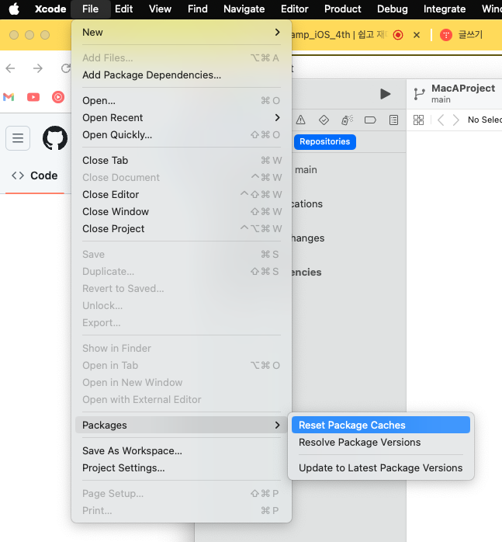Open Project Settings…
Image resolution: width=502 pixels, height=542 pixels.
pyautogui.click(x=182, y=468)
